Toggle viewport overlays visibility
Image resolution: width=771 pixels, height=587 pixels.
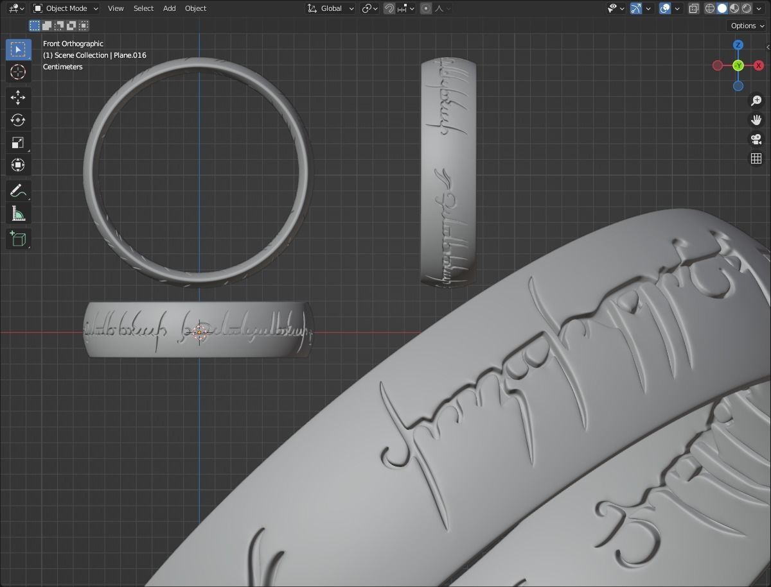665,8
